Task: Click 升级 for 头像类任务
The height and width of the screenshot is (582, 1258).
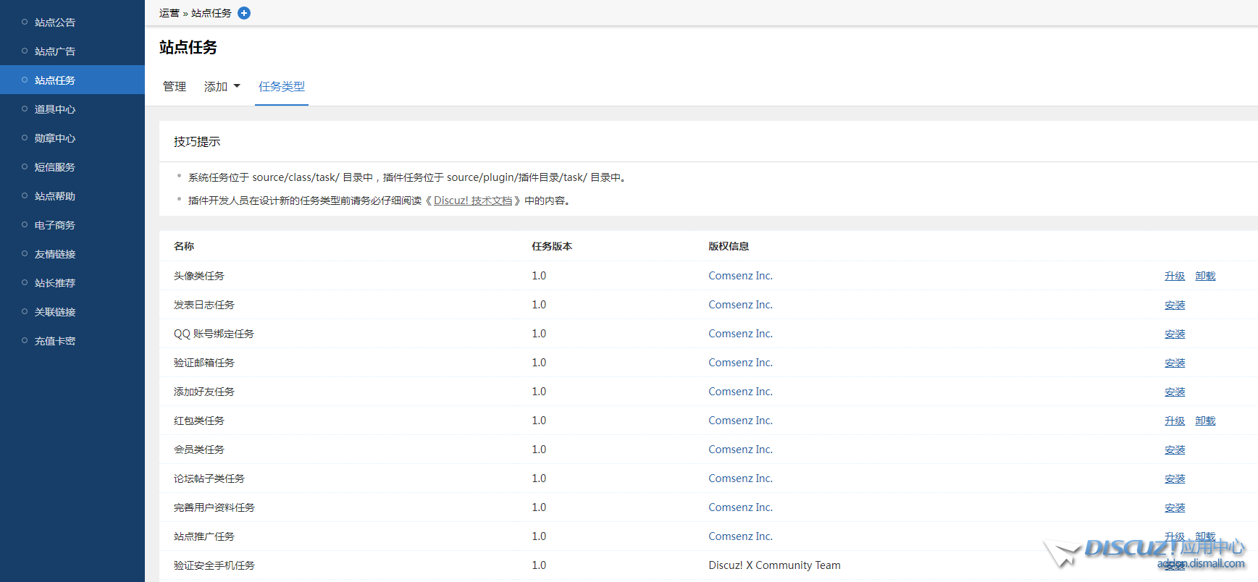Action: click(x=1175, y=276)
